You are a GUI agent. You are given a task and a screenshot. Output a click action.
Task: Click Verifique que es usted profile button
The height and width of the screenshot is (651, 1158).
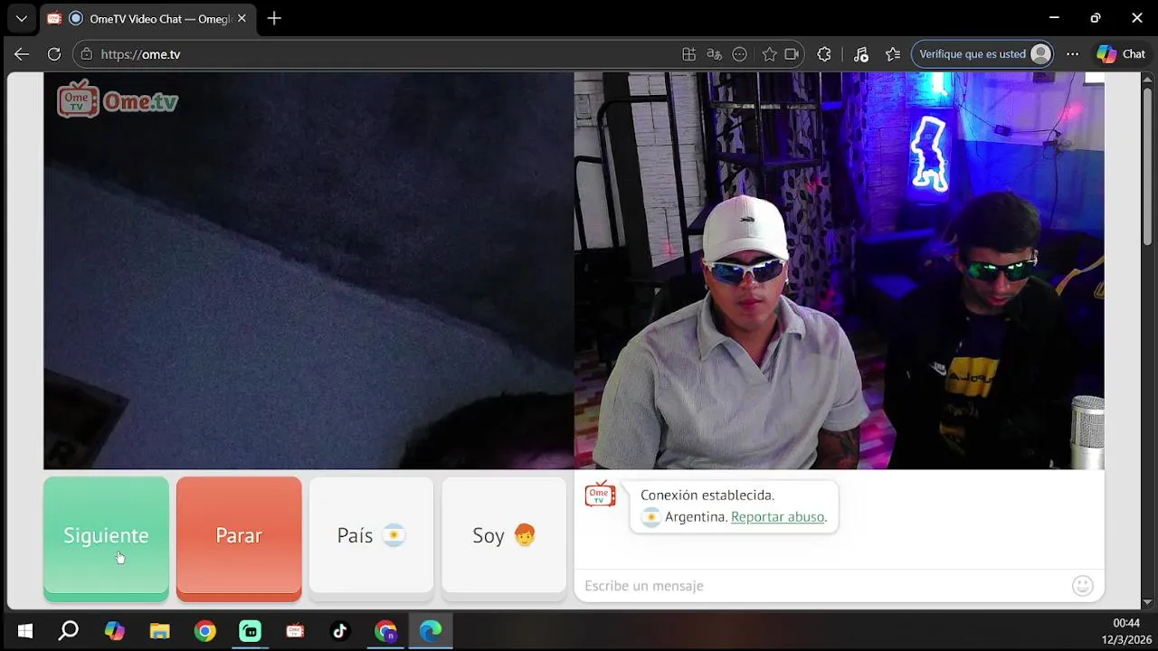[x=983, y=54]
